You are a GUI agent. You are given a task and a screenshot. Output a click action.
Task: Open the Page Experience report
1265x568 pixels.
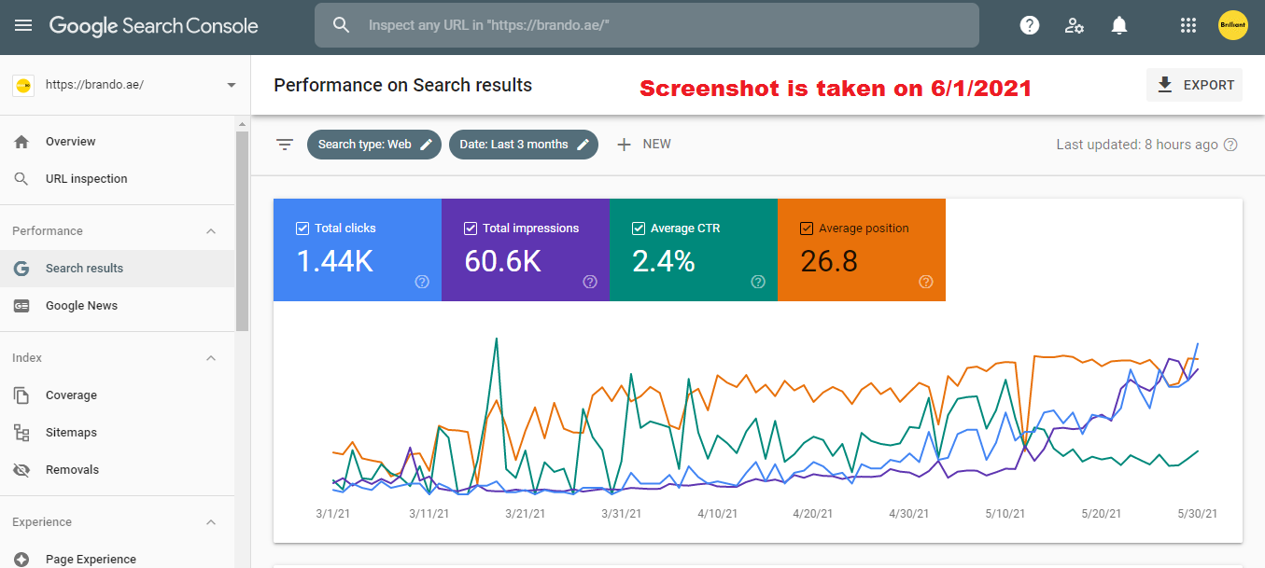coord(89,559)
